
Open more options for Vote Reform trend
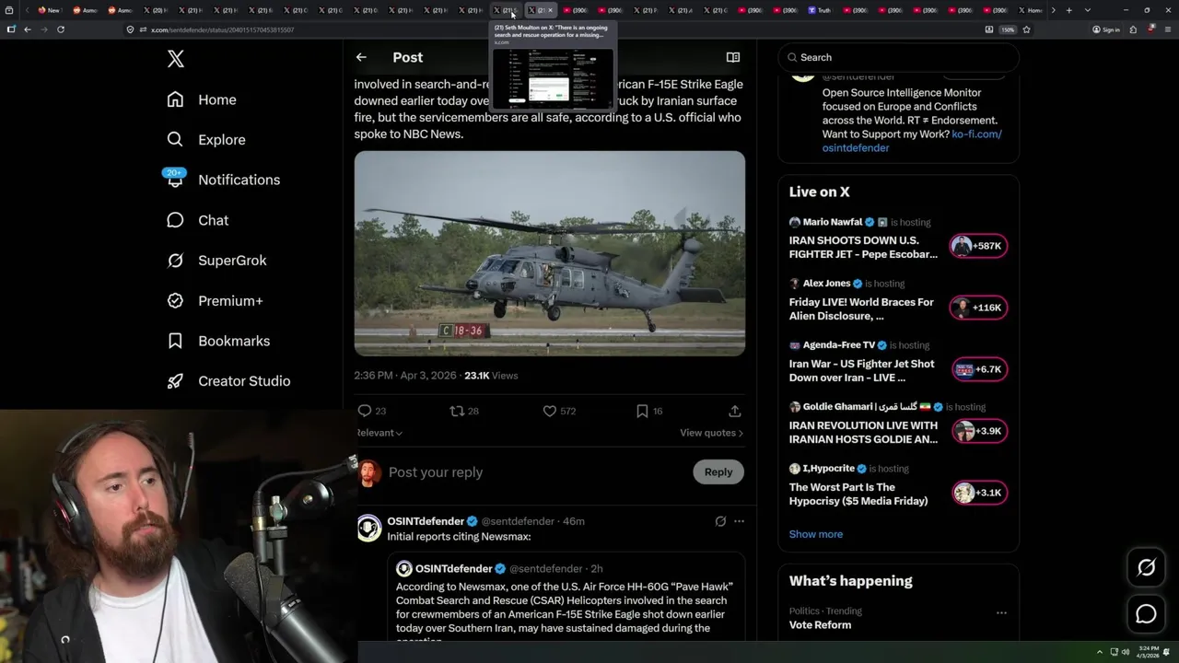[x=1001, y=612]
